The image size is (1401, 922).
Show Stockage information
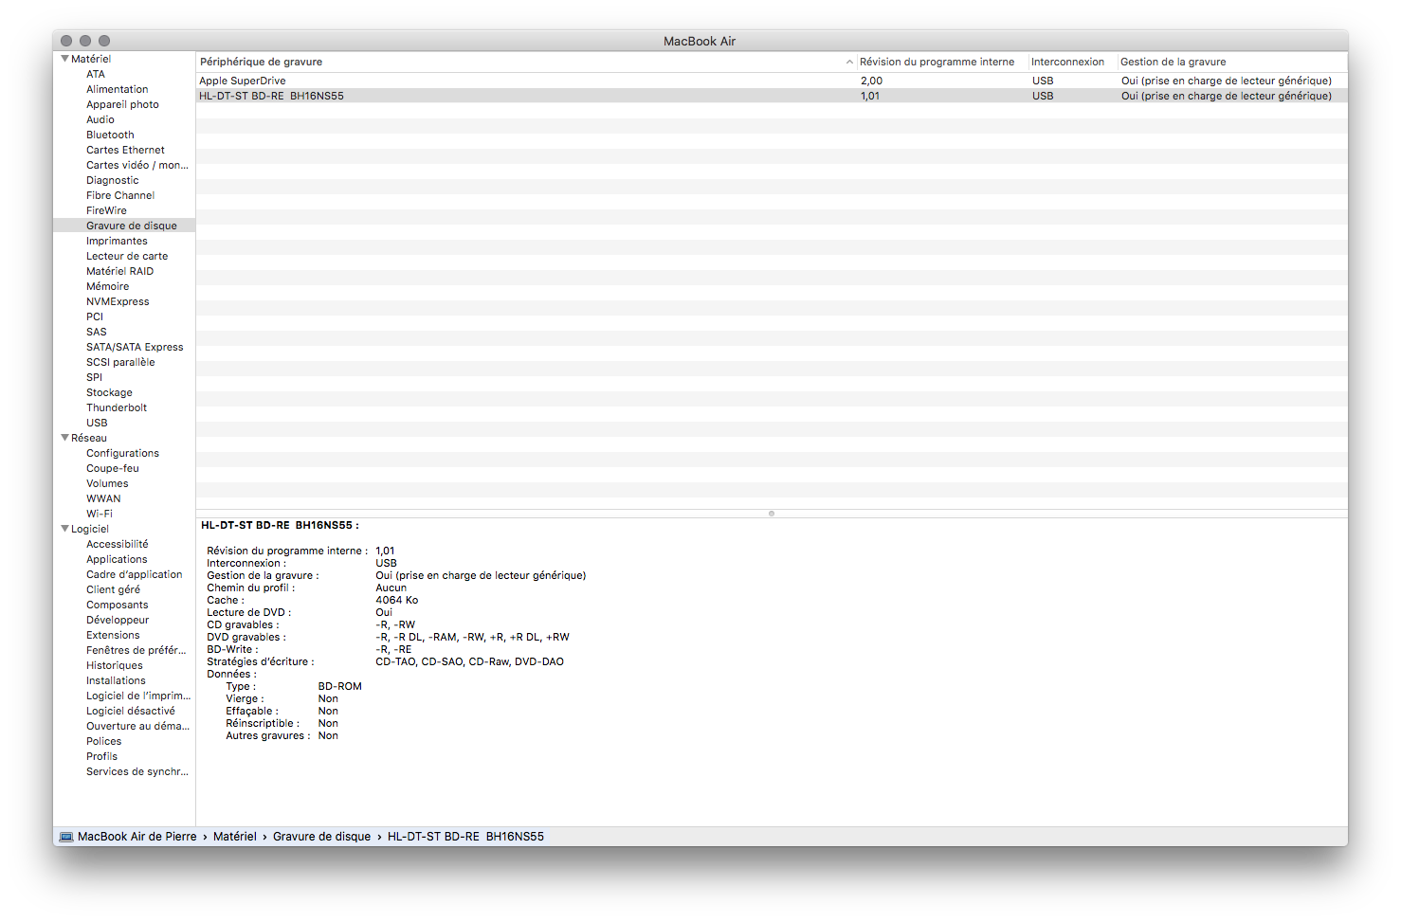pyautogui.click(x=109, y=392)
